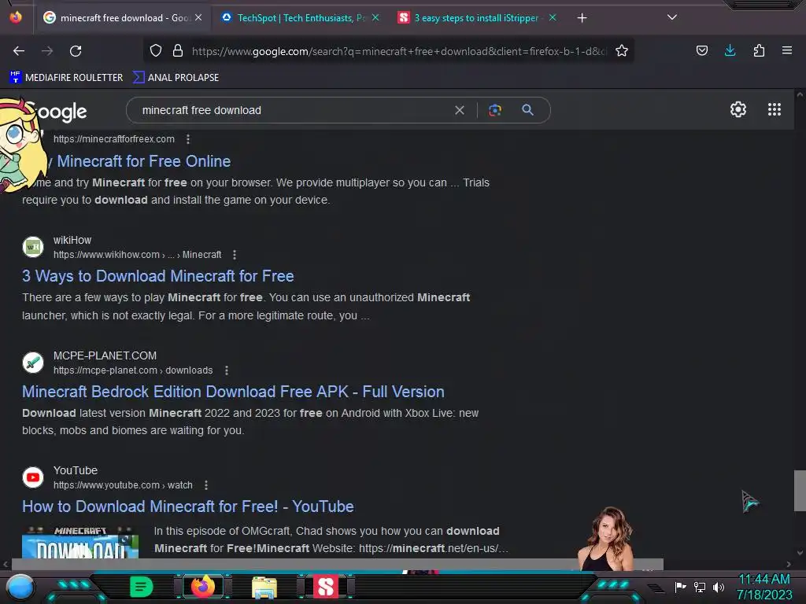Screen dimensions: 806x604
Task: Open File Explorer from taskbar
Action: 264,587
